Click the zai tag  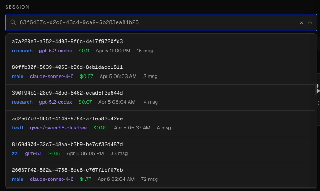15,153
